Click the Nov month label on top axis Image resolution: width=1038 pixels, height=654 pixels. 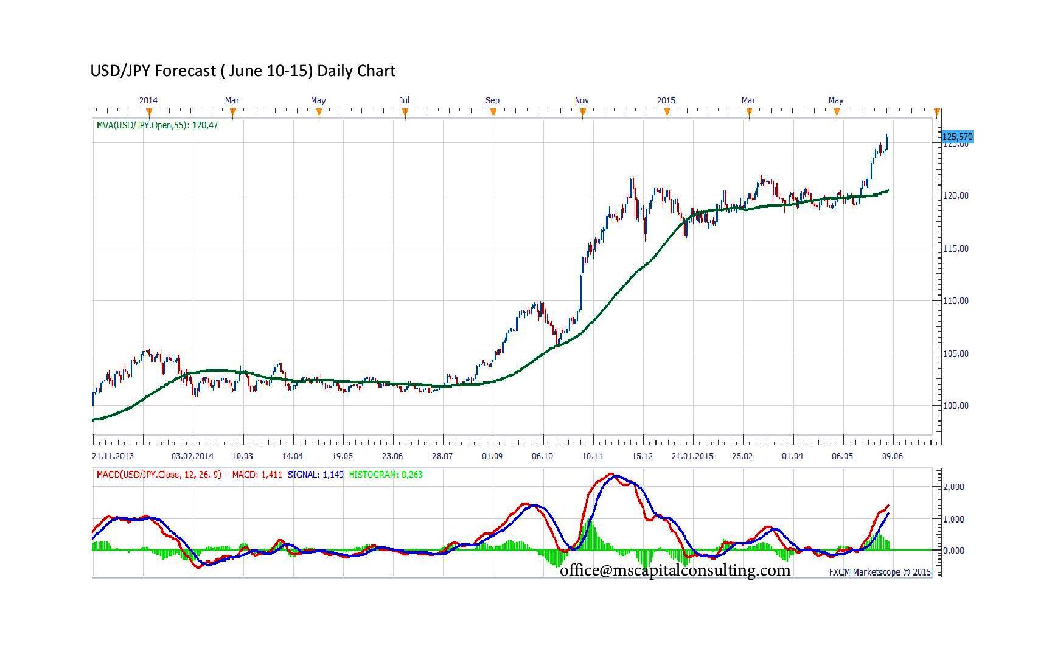pyautogui.click(x=582, y=100)
